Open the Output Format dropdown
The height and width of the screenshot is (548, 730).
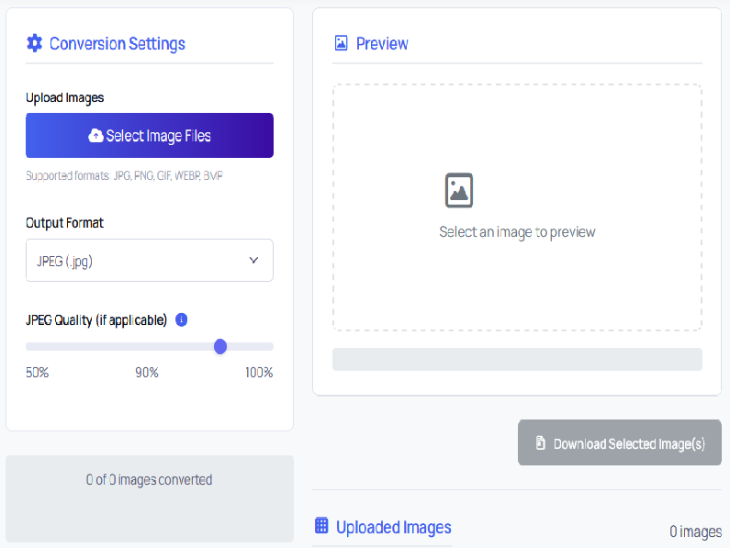pos(150,261)
